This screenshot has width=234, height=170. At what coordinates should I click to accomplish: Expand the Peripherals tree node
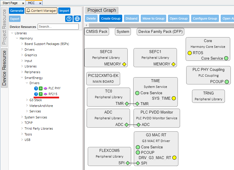(22, 72)
